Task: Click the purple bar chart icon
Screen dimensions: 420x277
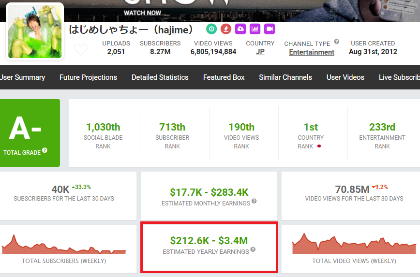Action: [255, 29]
